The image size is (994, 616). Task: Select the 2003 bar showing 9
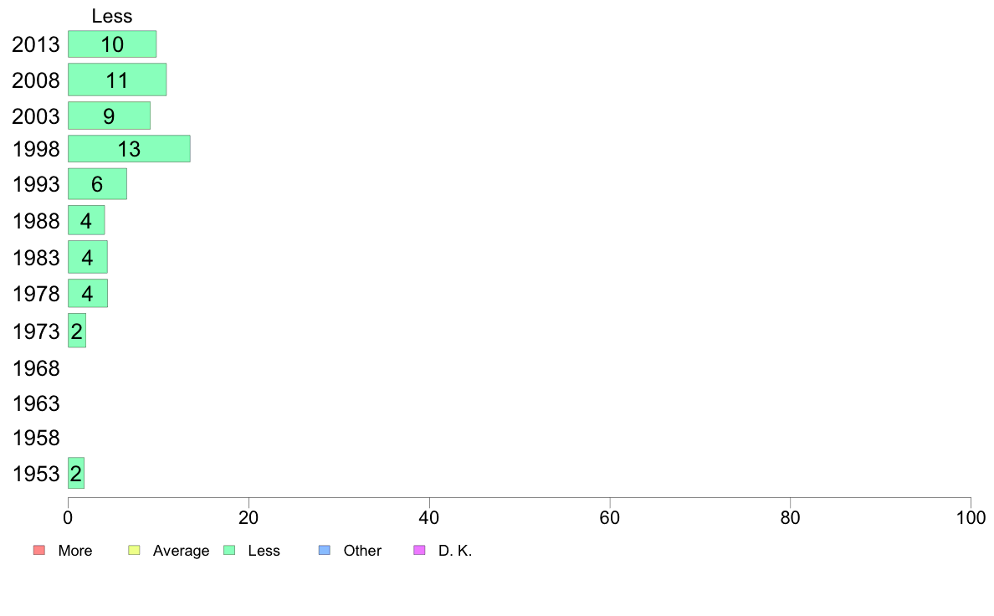click(x=109, y=116)
